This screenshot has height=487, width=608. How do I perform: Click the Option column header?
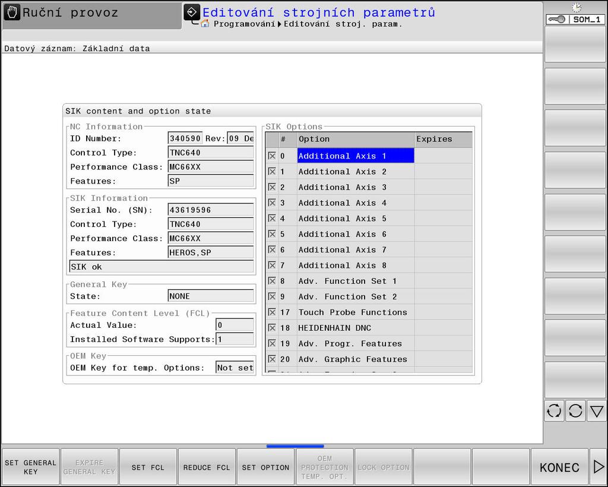(x=356, y=139)
